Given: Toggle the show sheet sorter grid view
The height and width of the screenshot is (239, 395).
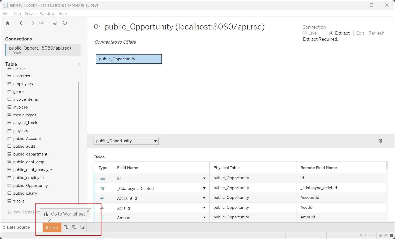Looking at the screenshot, I should pos(380,235).
